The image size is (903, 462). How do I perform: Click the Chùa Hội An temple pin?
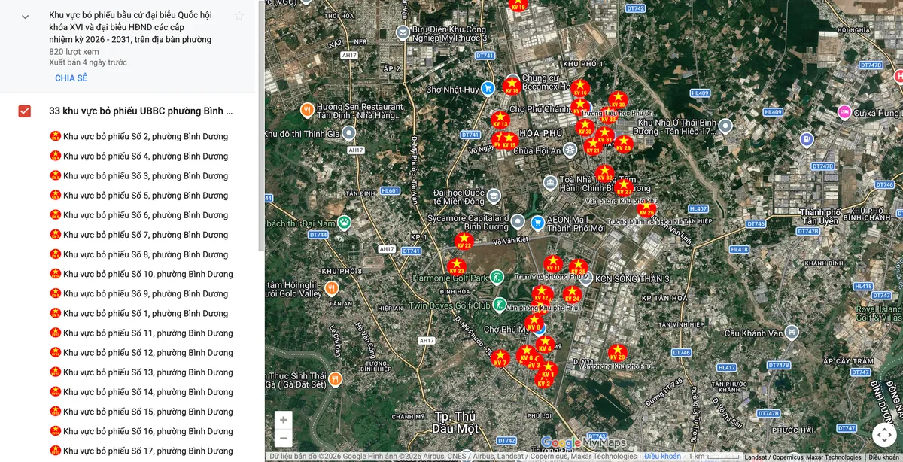pyautogui.click(x=570, y=150)
